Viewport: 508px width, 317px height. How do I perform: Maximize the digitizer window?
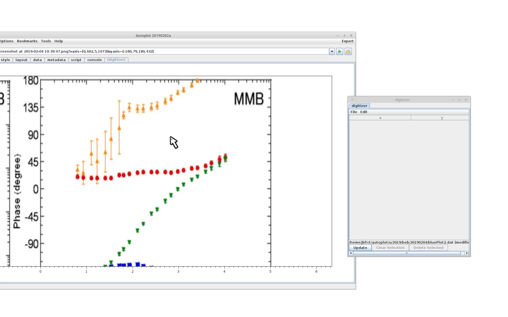(459, 100)
